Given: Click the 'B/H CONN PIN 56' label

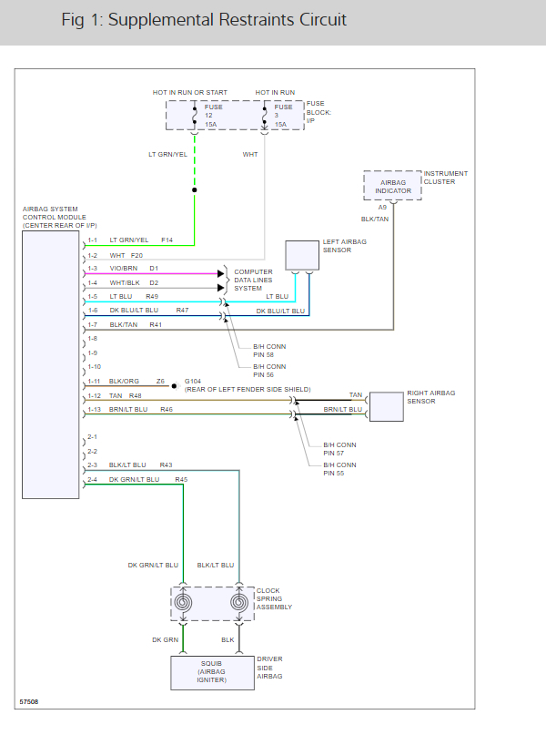Looking at the screenshot, I should (x=269, y=371).
